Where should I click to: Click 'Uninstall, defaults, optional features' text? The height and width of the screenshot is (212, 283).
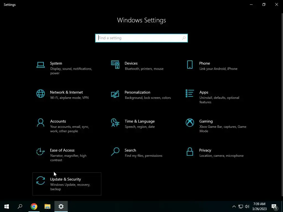[x=219, y=100]
